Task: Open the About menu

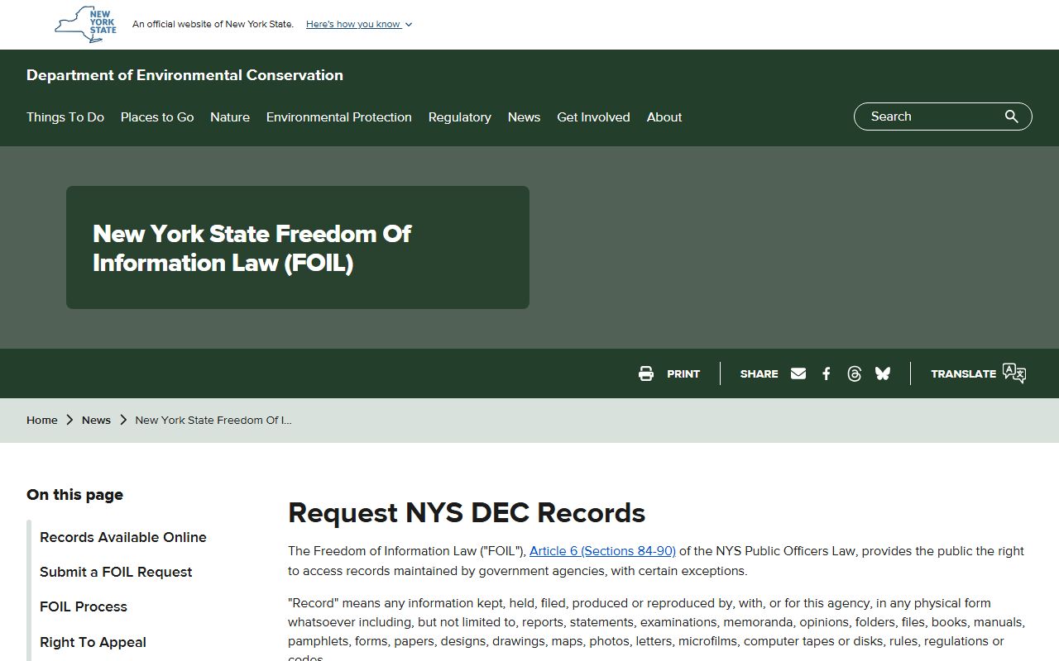Action: (x=664, y=117)
